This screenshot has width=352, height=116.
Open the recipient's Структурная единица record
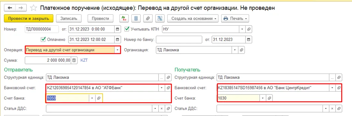pos(339,77)
